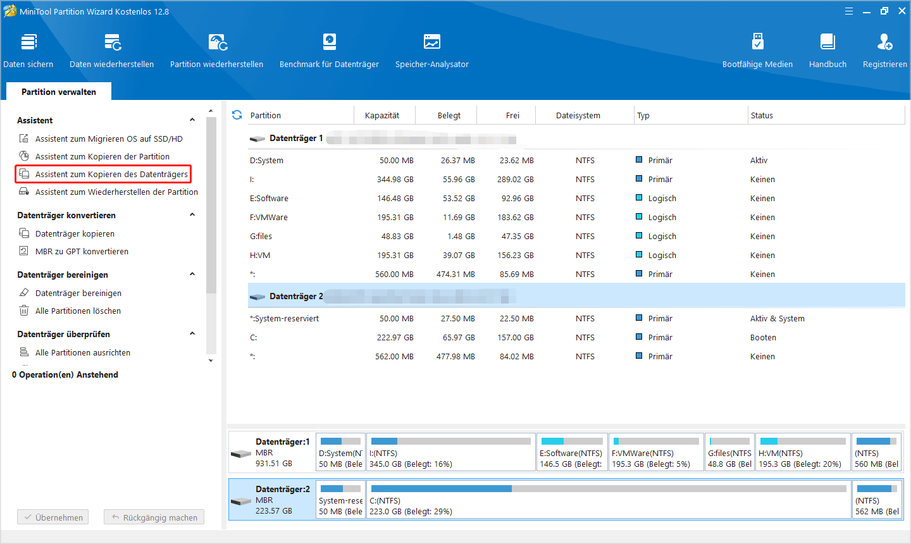Open the Speicher-Analysator

click(432, 51)
